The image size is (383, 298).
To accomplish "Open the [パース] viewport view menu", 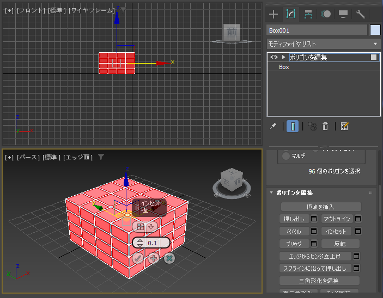I will pos(28,157).
